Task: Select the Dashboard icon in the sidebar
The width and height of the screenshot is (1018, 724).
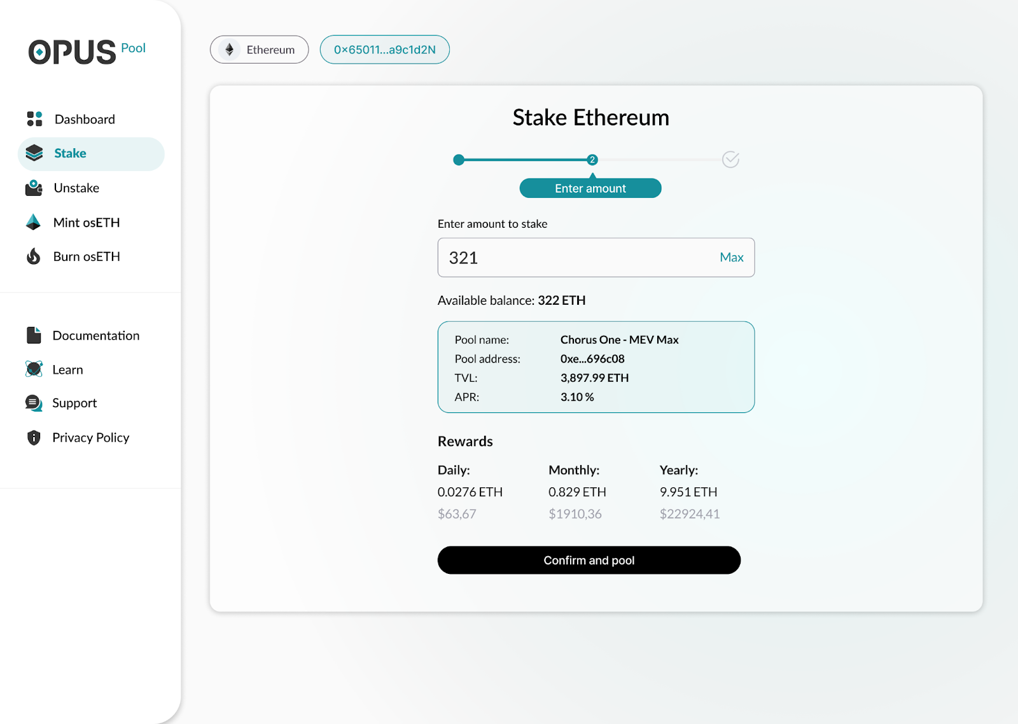Action: [34, 118]
